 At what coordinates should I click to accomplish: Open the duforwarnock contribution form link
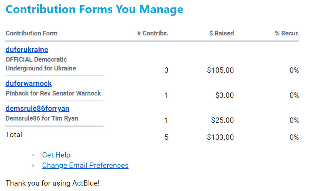click(x=28, y=84)
